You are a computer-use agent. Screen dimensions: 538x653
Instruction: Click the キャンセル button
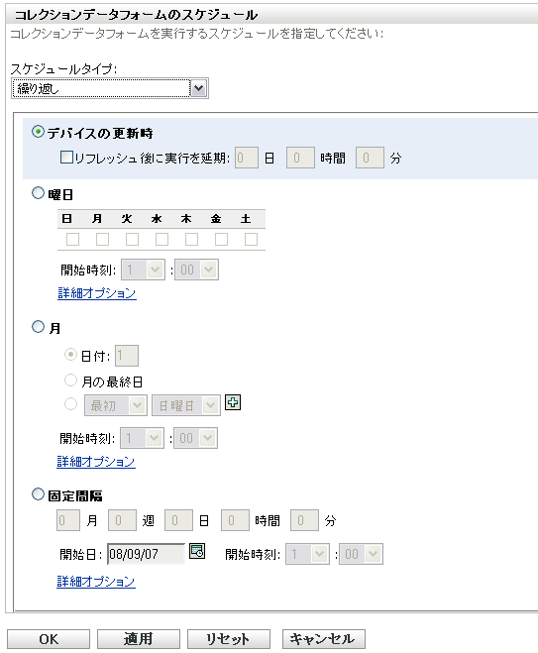click(324, 639)
